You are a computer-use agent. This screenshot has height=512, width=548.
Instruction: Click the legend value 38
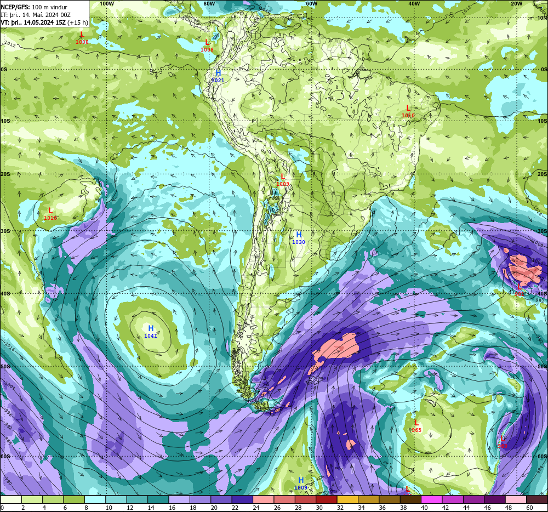403,508
